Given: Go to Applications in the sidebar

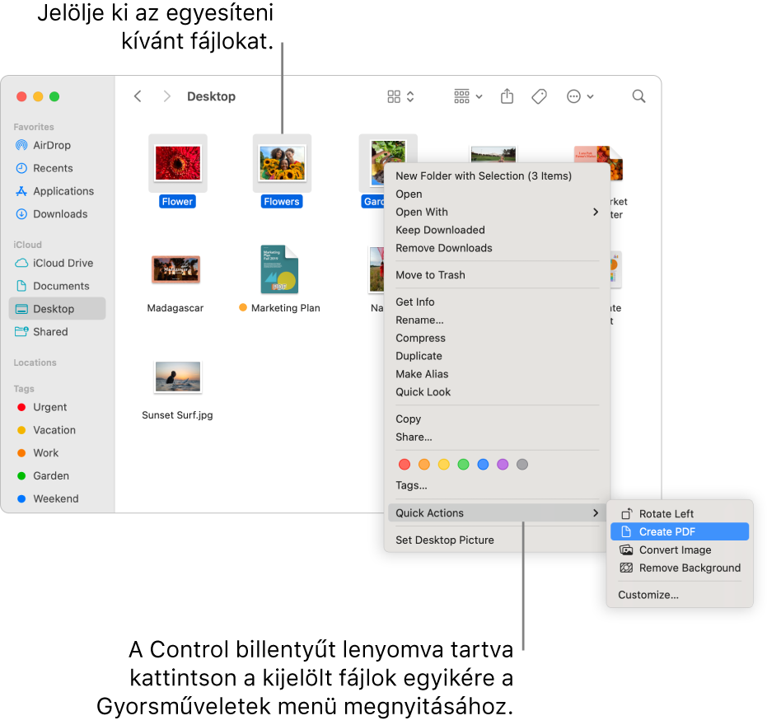Looking at the screenshot, I should (54, 191).
